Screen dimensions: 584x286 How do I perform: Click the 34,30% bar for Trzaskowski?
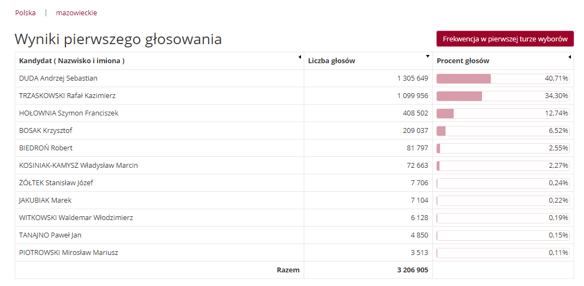pos(503,96)
